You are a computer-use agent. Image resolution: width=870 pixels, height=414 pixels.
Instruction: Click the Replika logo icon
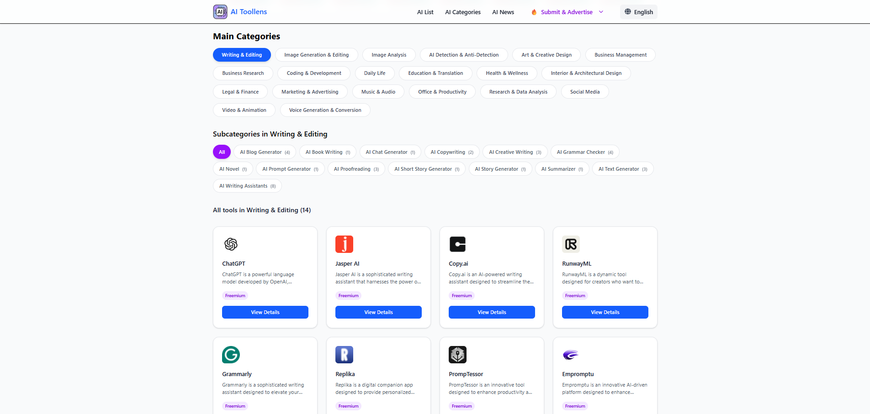click(345, 355)
